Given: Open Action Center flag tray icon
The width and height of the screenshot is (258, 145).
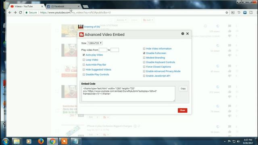Looking at the screenshot, I should (x=229, y=141).
